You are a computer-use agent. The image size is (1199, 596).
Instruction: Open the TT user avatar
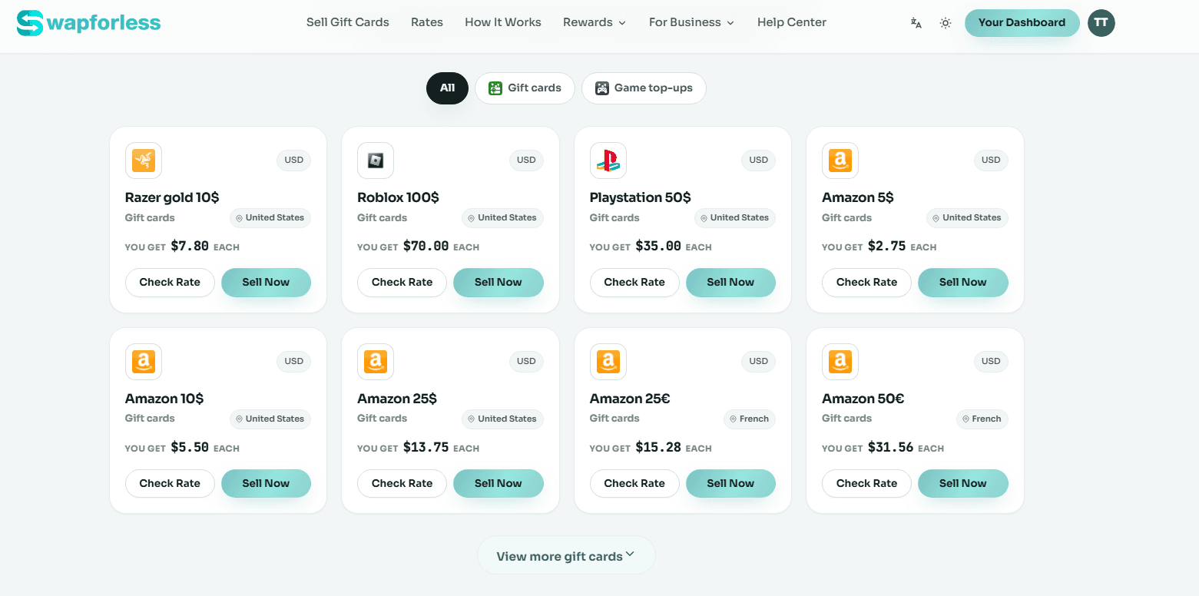point(1101,23)
